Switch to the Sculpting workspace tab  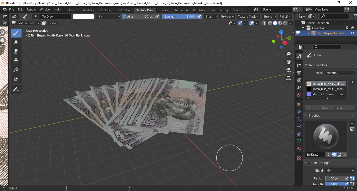(x=106, y=10)
